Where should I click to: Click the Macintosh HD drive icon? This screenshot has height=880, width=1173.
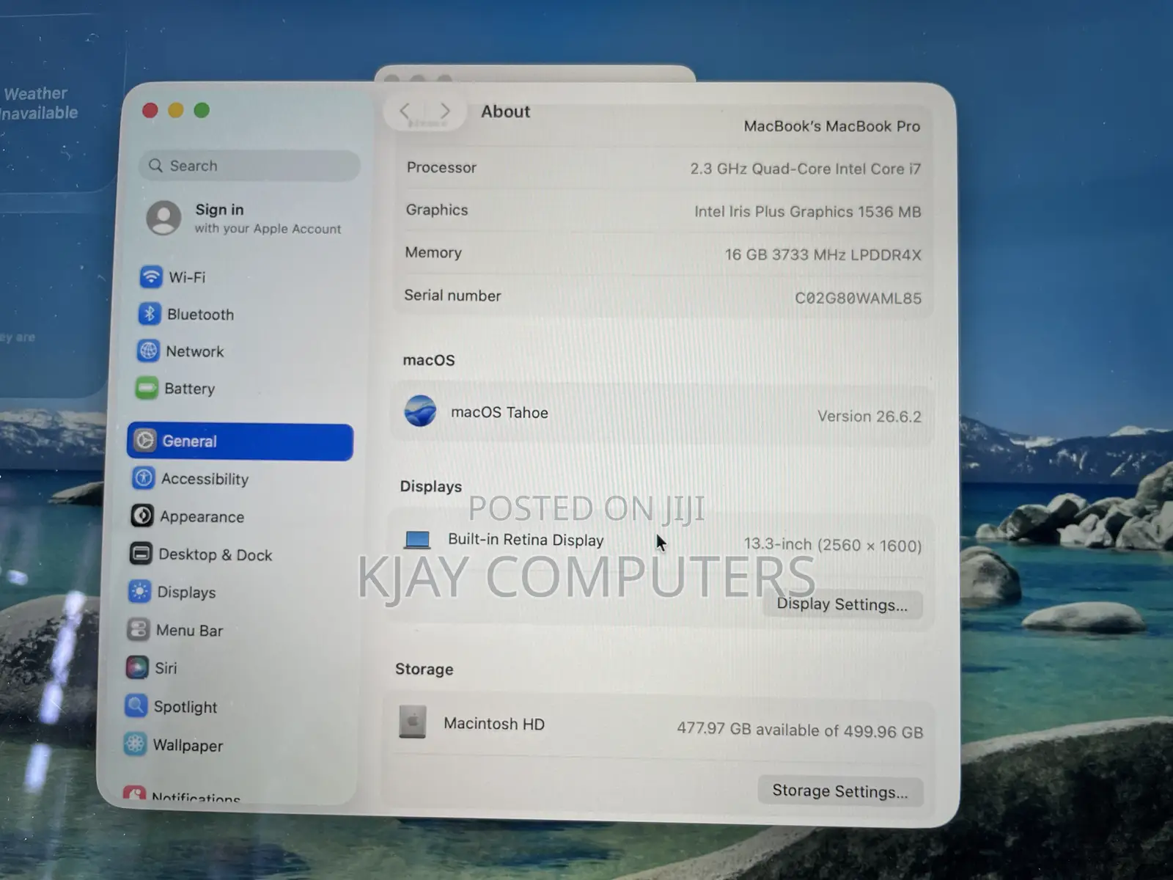click(413, 722)
